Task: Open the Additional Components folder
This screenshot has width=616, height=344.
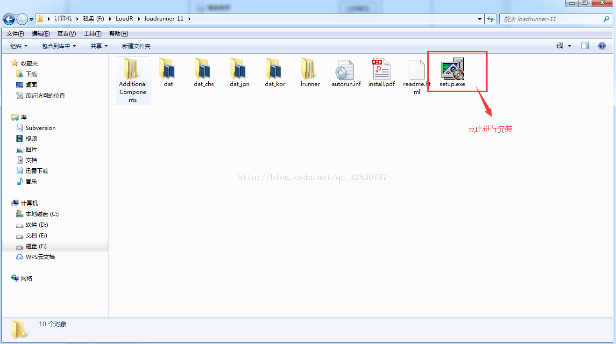Action: click(133, 80)
